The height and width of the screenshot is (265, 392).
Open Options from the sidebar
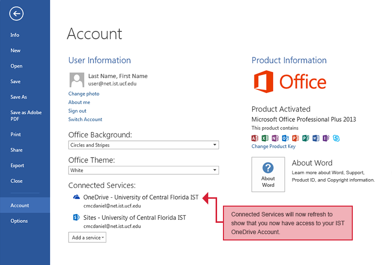(19, 221)
